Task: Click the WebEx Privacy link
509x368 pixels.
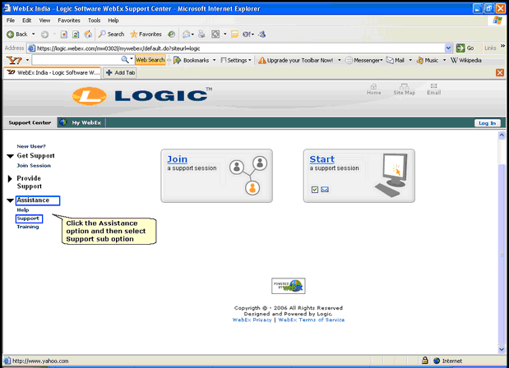Action: click(252, 320)
